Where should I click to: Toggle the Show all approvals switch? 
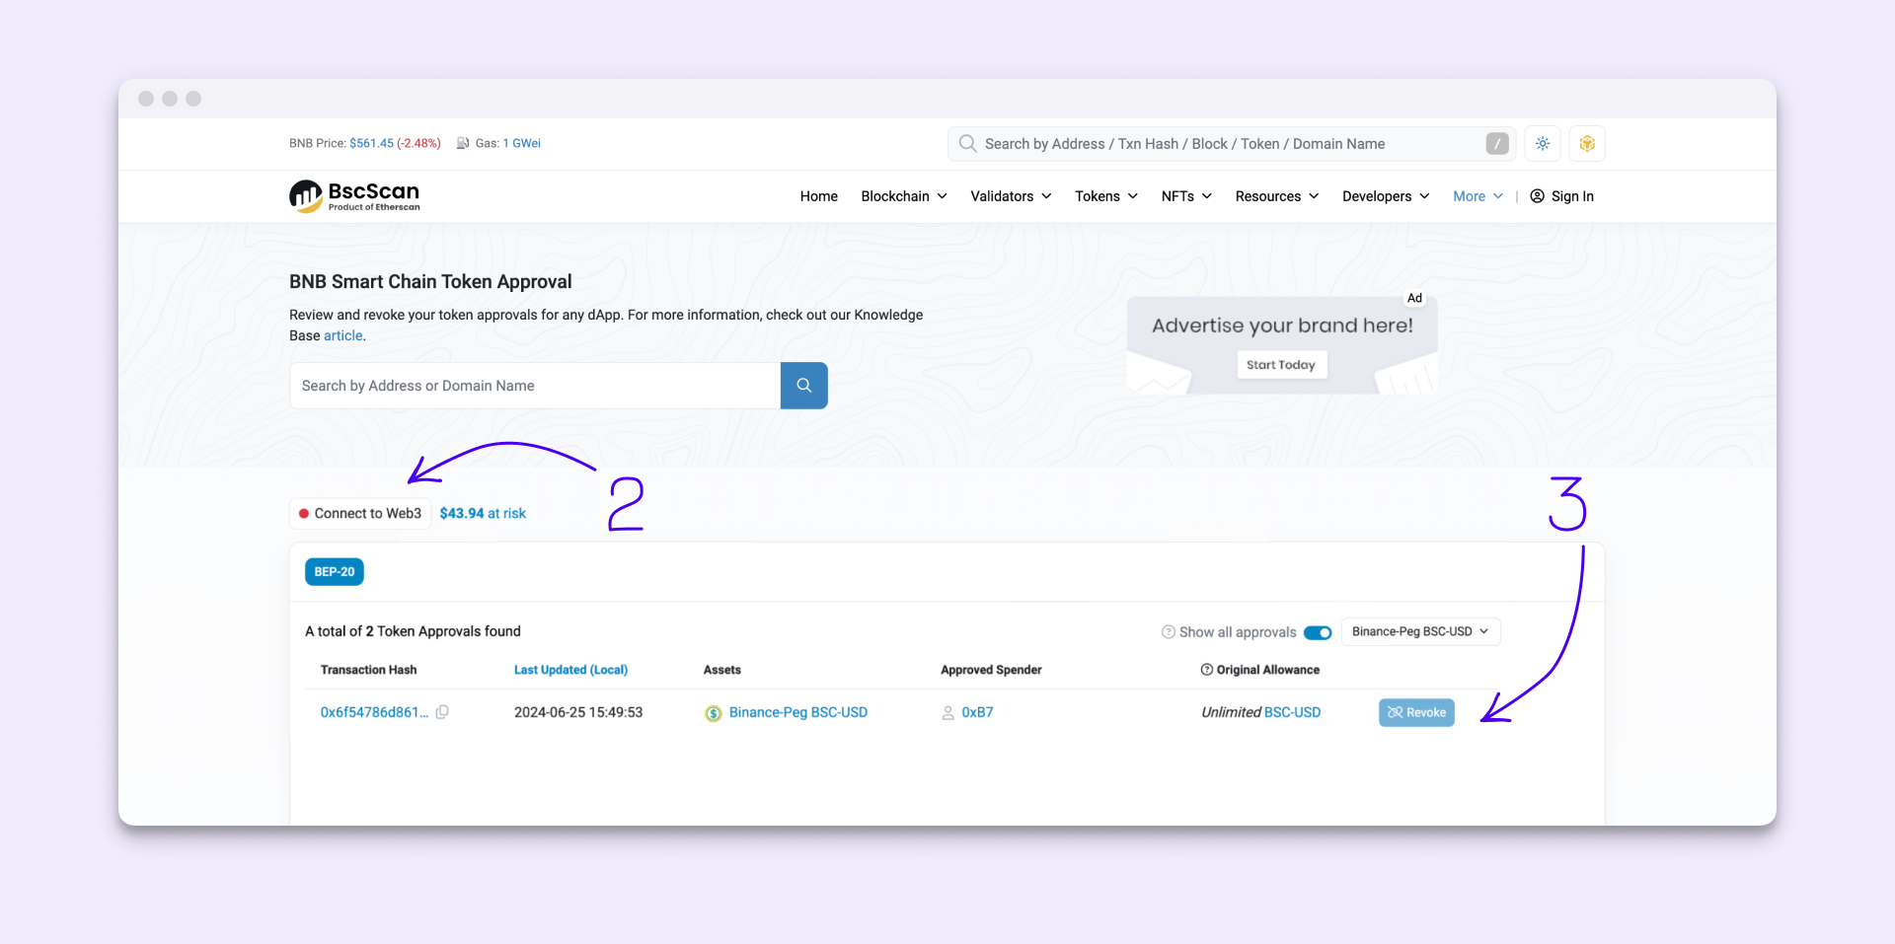click(x=1318, y=632)
